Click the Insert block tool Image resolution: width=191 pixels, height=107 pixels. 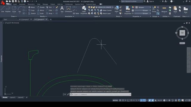click(x=117, y=9)
